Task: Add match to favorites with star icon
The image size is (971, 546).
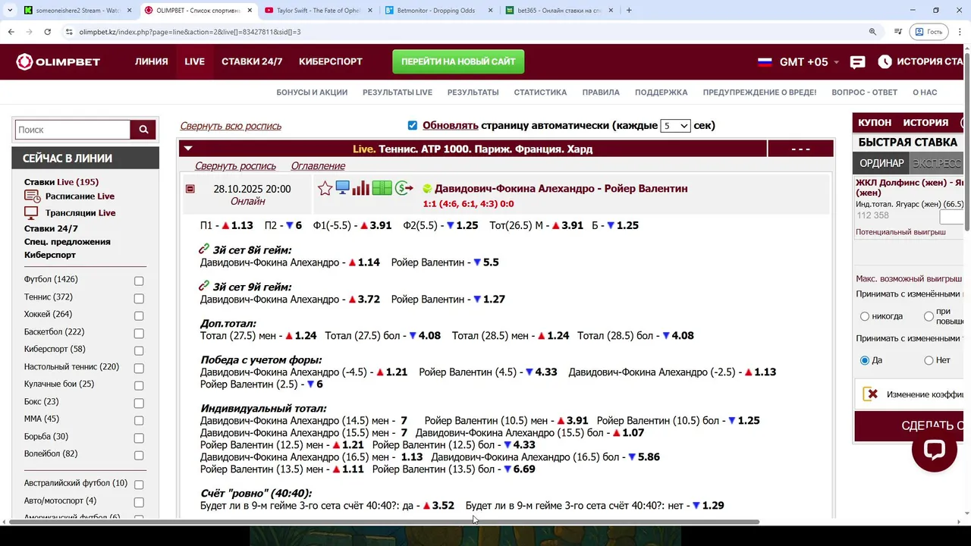Action: (325, 189)
